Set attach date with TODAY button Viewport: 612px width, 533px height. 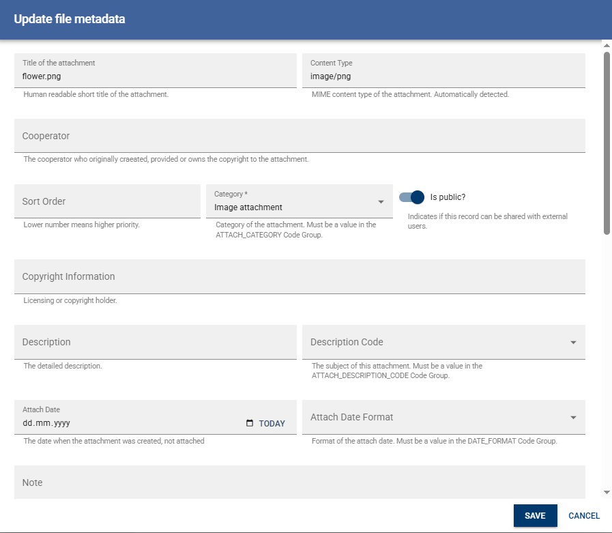click(x=272, y=424)
